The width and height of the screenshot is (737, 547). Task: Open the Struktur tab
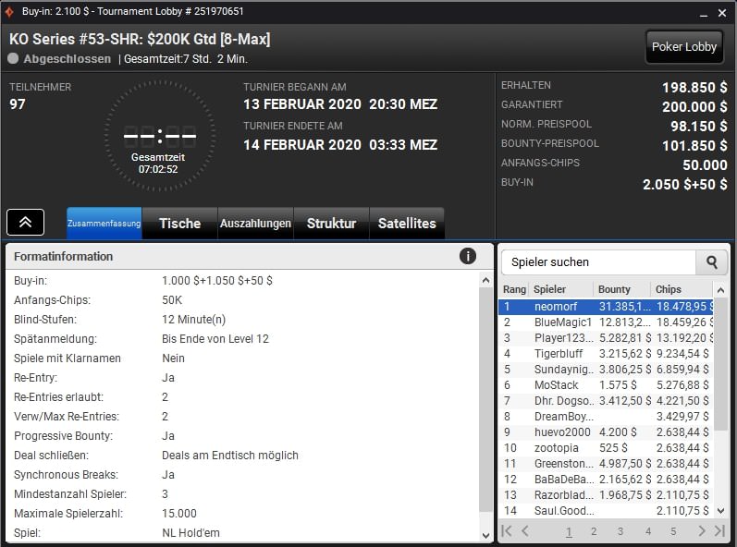coord(331,224)
